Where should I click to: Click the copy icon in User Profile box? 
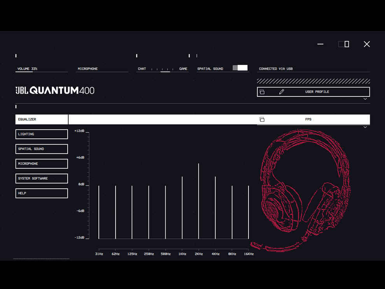[262, 92]
